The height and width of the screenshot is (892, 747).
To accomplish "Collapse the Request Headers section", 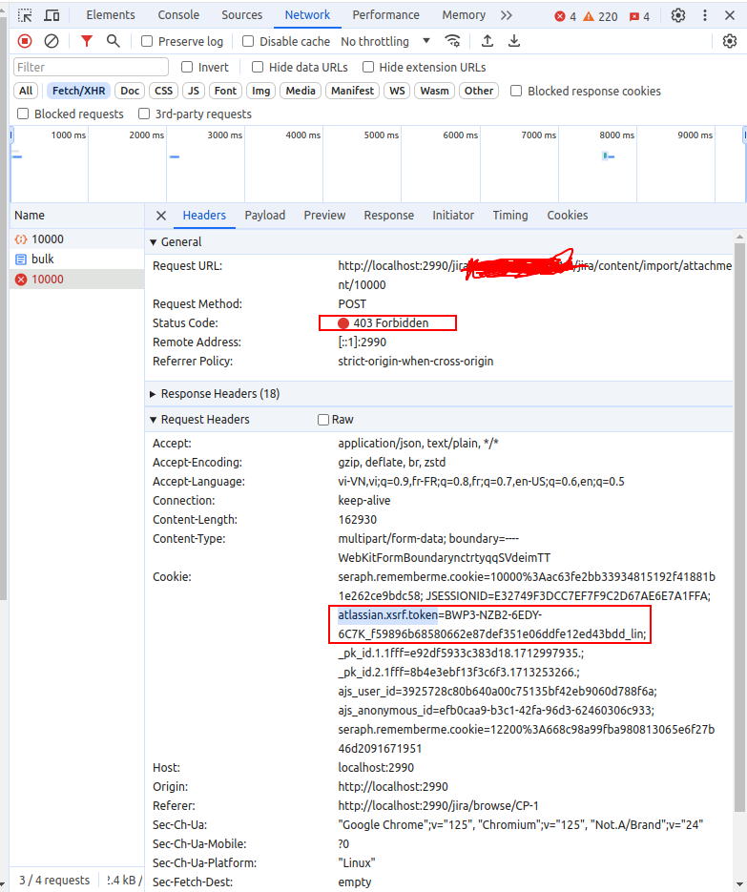I will [x=153, y=420].
